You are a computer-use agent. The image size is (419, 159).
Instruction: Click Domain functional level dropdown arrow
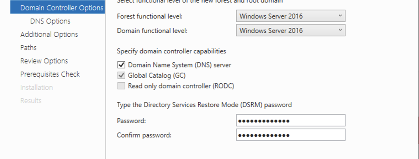[340, 31]
